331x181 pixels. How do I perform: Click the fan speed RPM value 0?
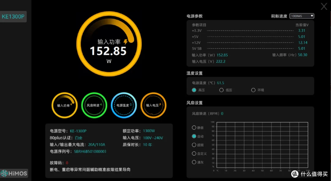pos(222,113)
